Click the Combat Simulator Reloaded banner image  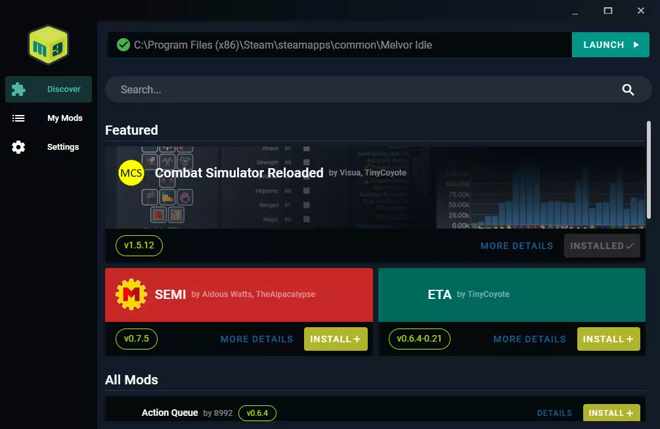(x=375, y=187)
